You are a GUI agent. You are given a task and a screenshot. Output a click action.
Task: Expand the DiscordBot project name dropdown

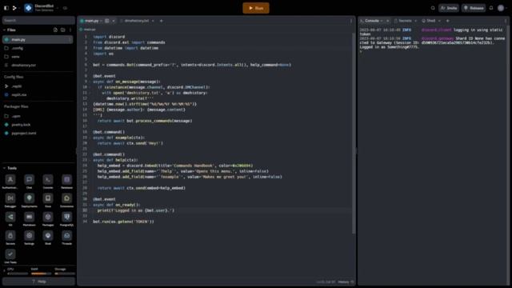[x=57, y=8]
